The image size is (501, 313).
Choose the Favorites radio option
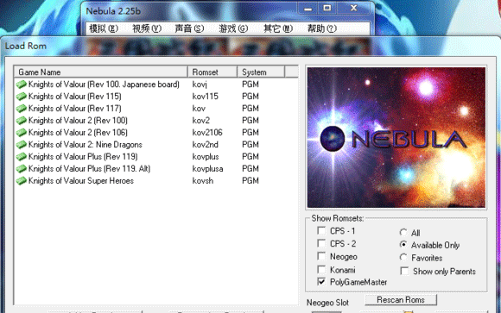(403, 258)
